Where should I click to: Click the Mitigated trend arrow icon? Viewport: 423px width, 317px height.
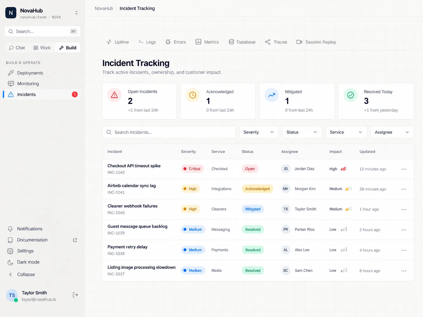pyautogui.click(x=272, y=95)
